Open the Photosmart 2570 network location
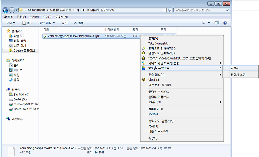Image resolution: width=259 pixels, height=157 pixels. (x=24, y=109)
